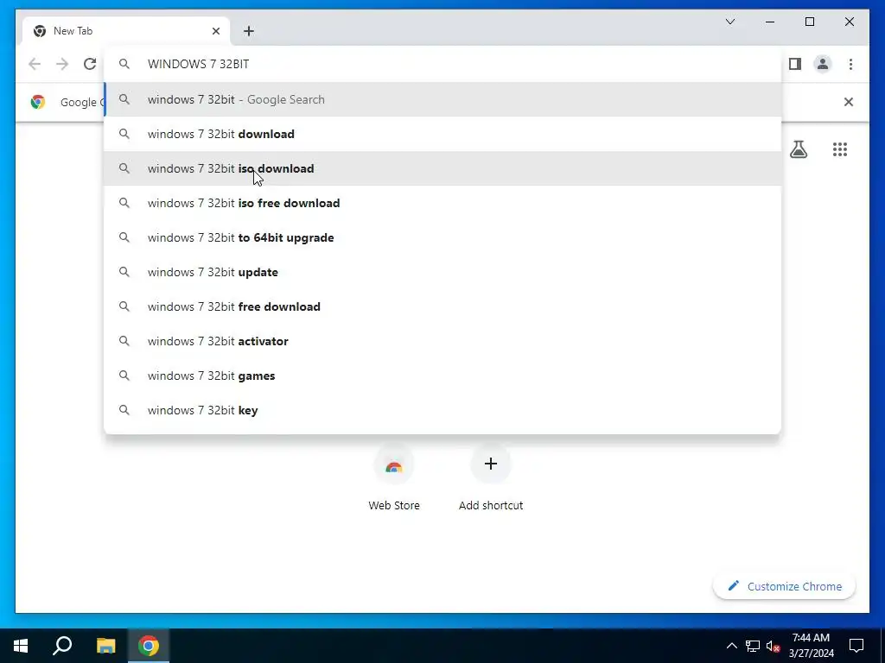Open the Web Store shortcut

click(394, 477)
